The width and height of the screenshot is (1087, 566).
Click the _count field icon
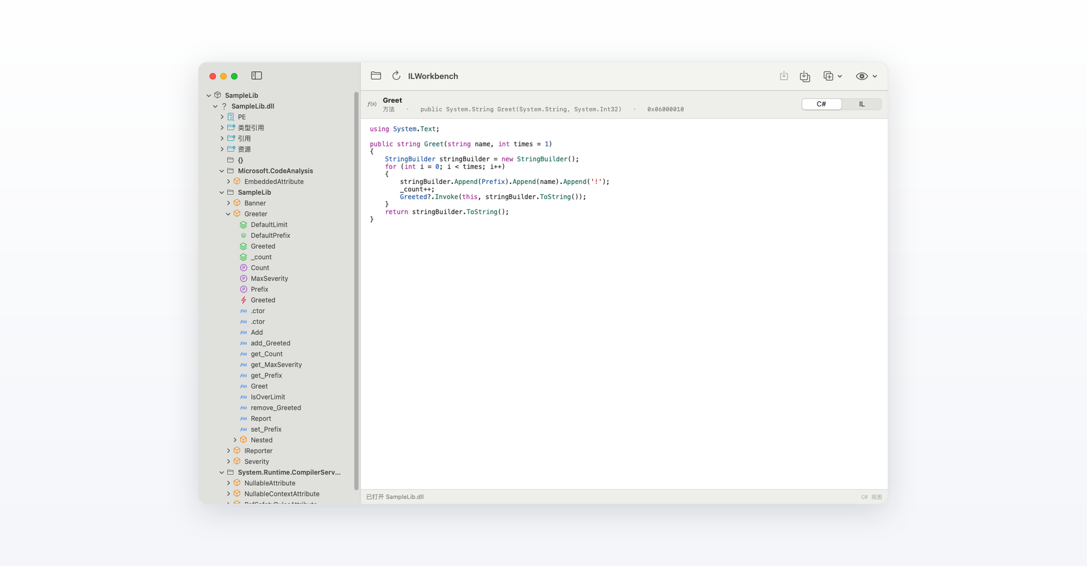[243, 257]
